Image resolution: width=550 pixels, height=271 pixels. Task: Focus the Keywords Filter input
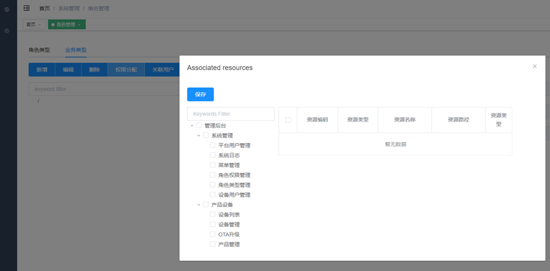[x=231, y=114]
